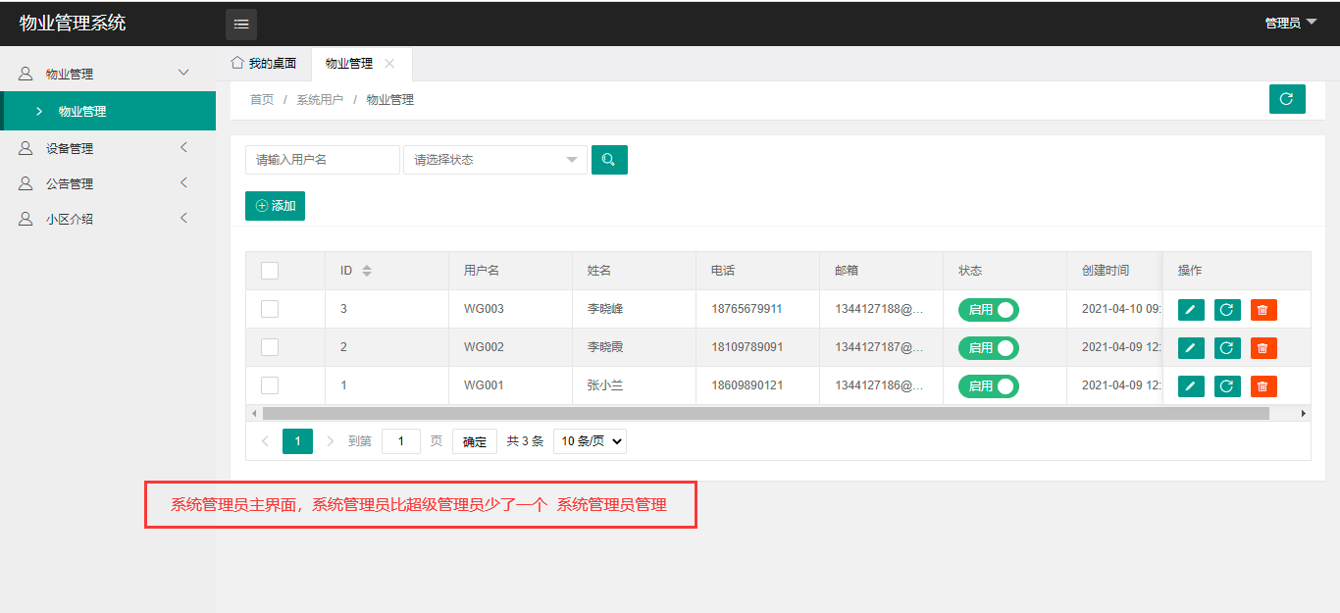This screenshot has width=1340, height=613.
Task: Open the 请选择状态 dropdown
Action: [495, 160]
